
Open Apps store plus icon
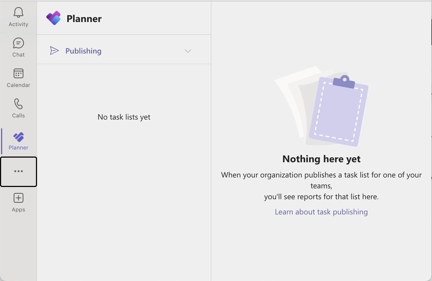coord(19,198)
